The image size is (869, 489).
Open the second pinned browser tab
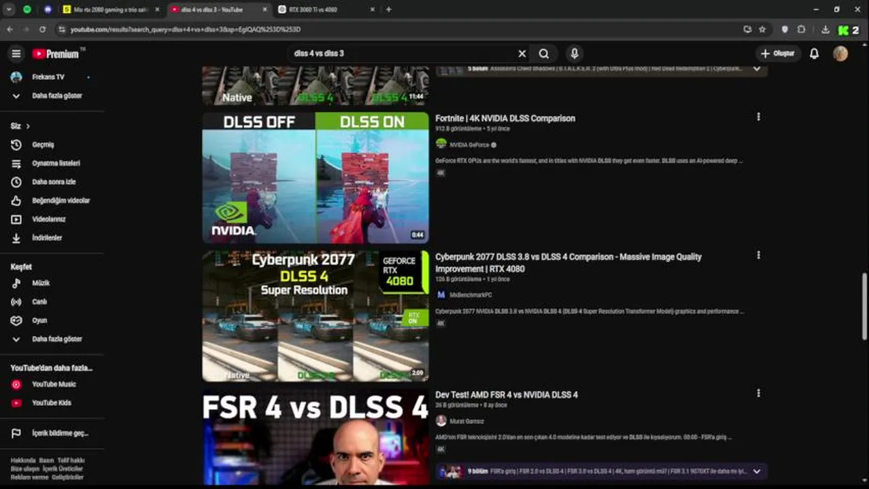[48, 10]
